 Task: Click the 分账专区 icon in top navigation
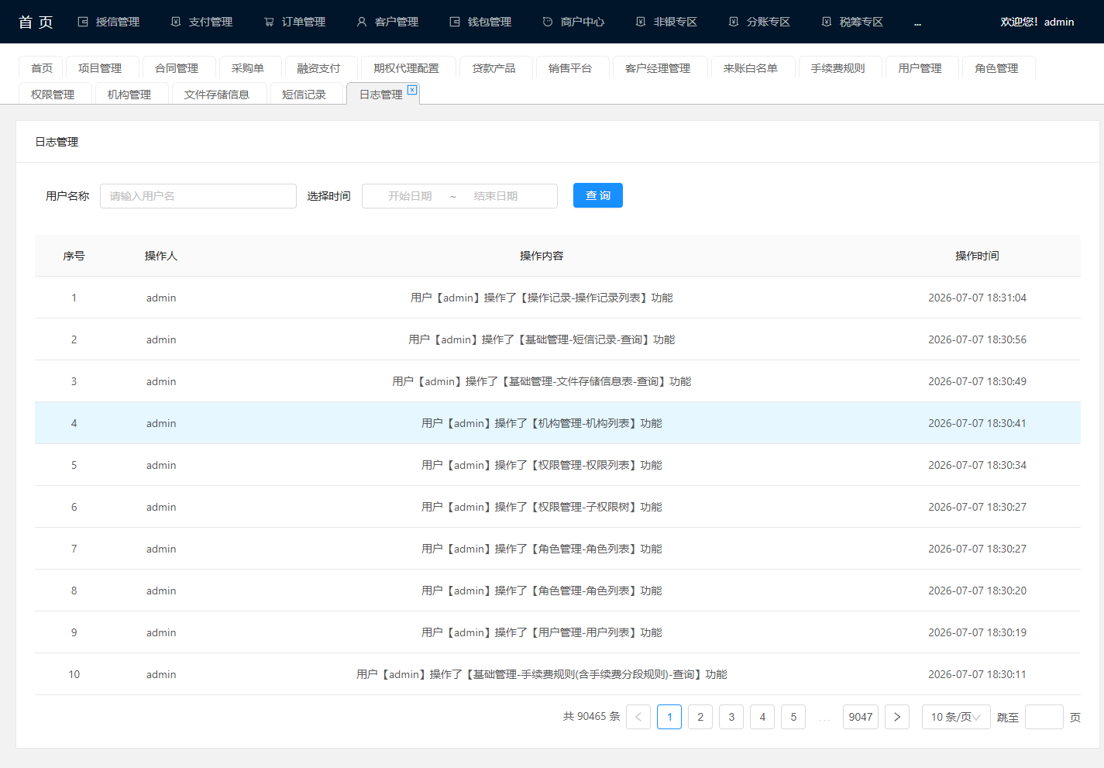734,22
